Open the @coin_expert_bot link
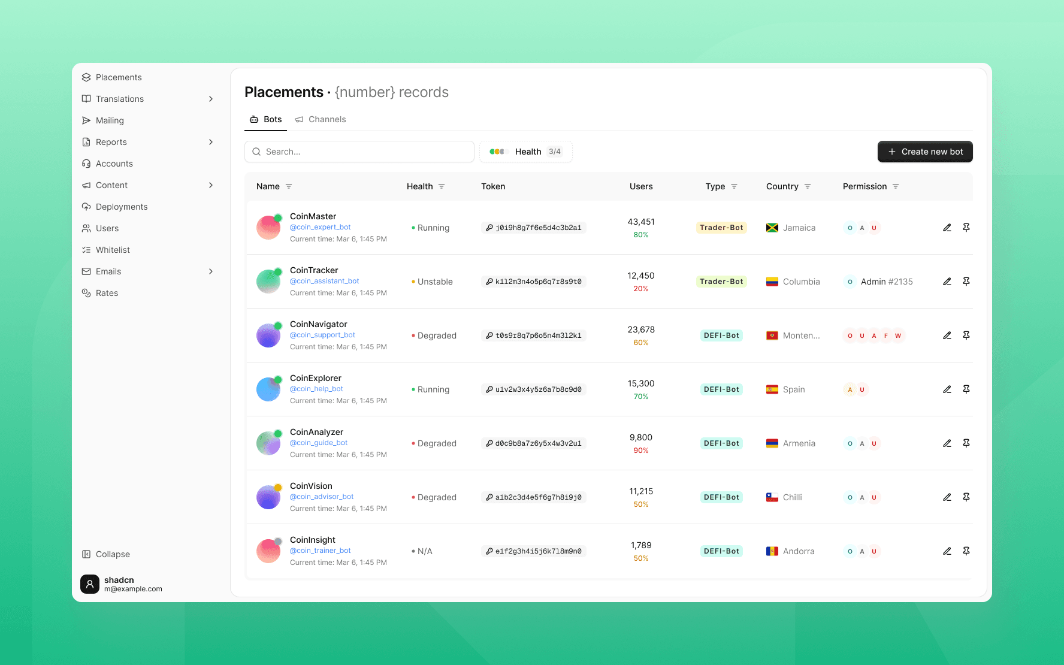1064x665 pixels. tap(321, 227)
